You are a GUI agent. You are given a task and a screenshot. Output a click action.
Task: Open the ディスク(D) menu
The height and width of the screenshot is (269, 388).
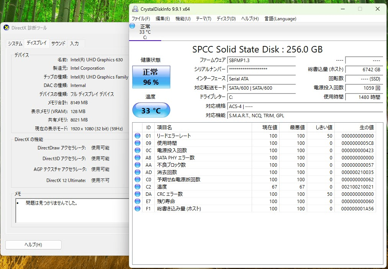click(x=226, y=19)
